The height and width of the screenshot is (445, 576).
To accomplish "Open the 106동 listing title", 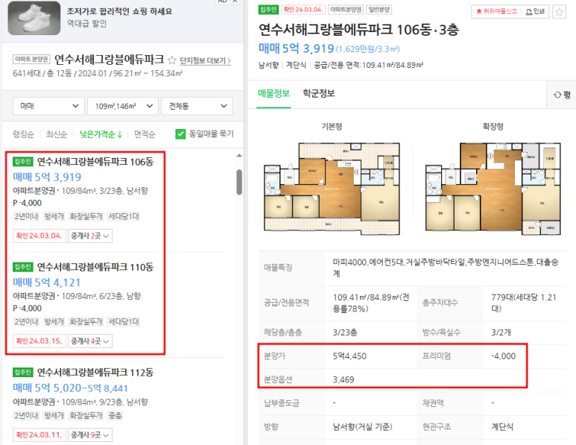I will (95, 162).
